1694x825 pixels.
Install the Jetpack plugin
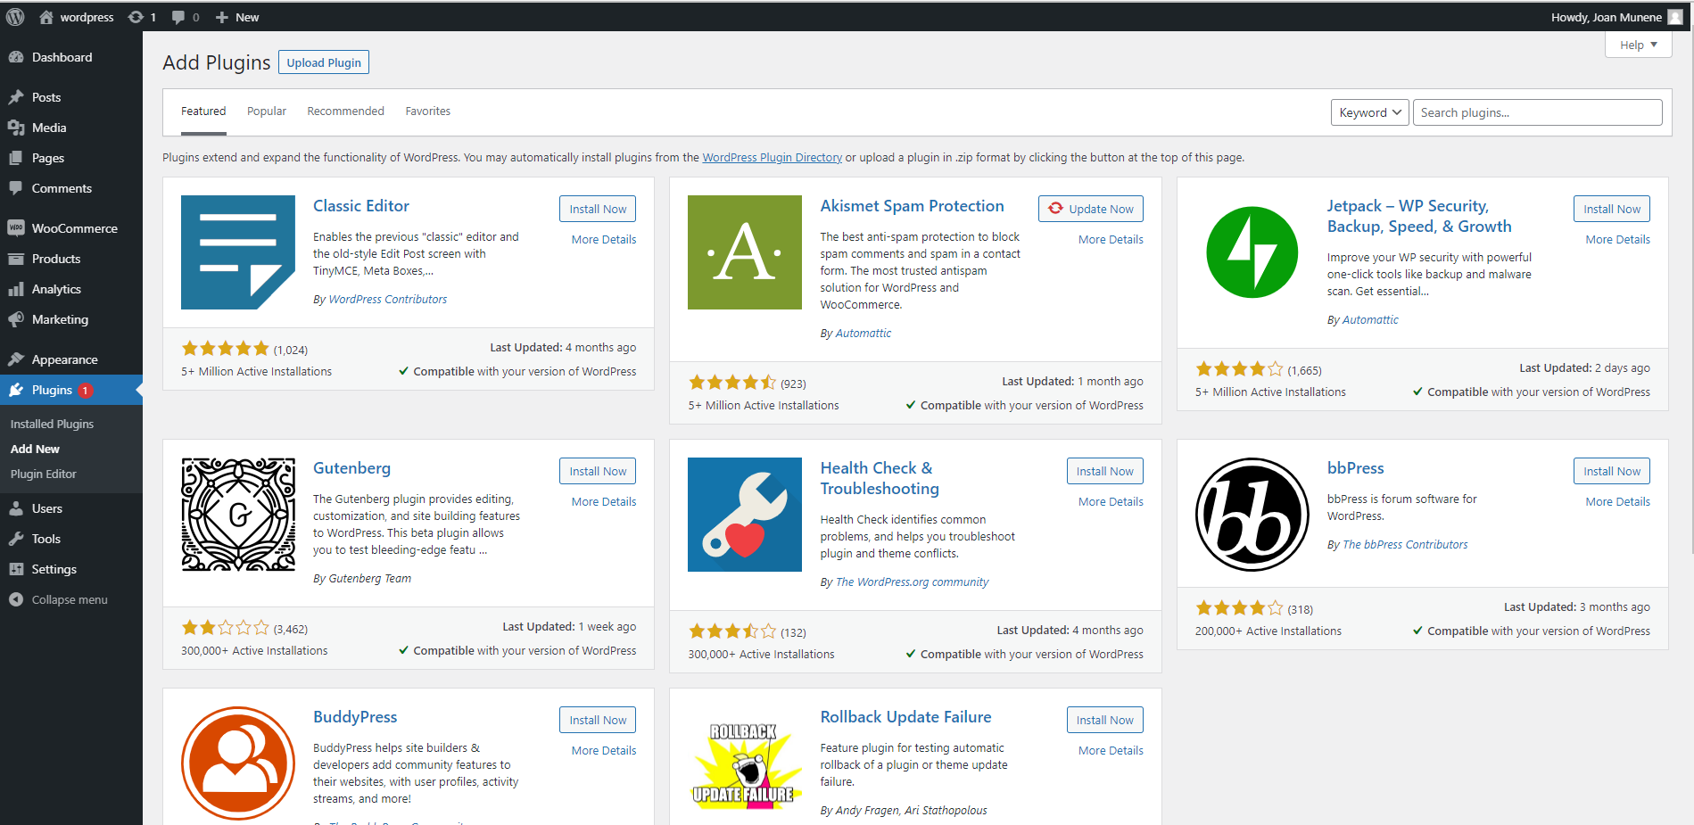pyautogui.click(x=1612, y=209)
